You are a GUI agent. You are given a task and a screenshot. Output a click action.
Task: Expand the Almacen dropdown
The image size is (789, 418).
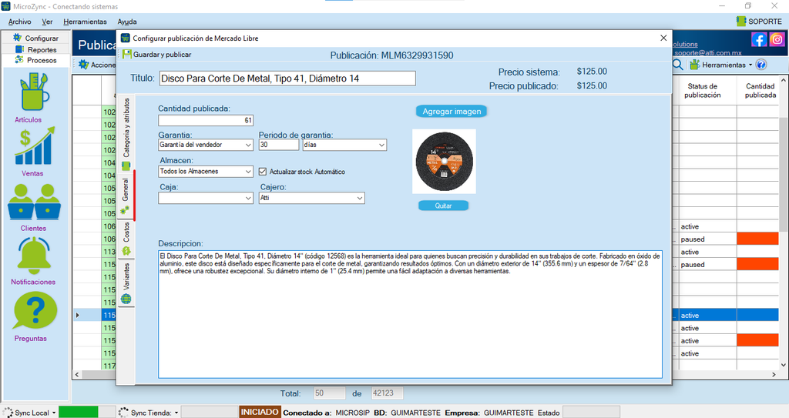tap(249, 172)
